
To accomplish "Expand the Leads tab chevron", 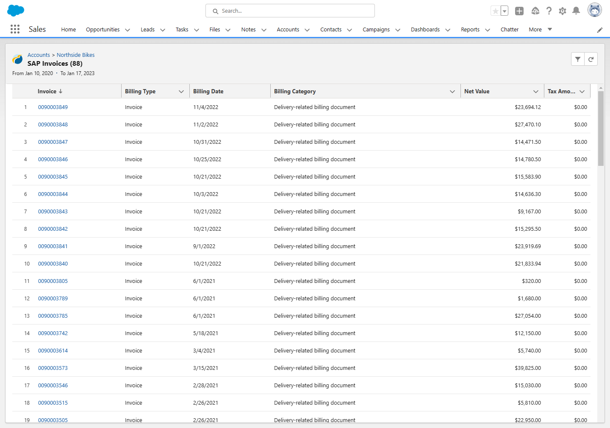I will pos(163,30).
